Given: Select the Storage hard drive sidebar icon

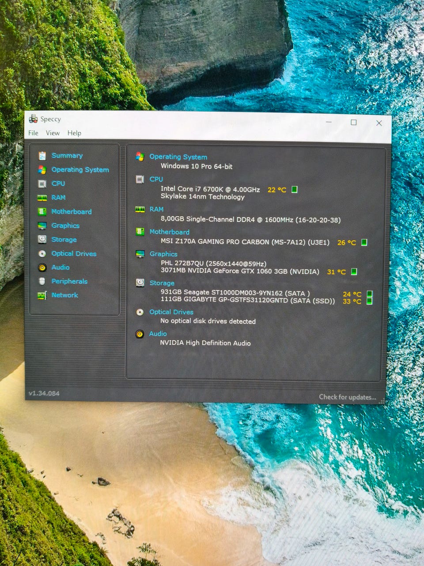Looking at the screenshot, I should (42, 239).
